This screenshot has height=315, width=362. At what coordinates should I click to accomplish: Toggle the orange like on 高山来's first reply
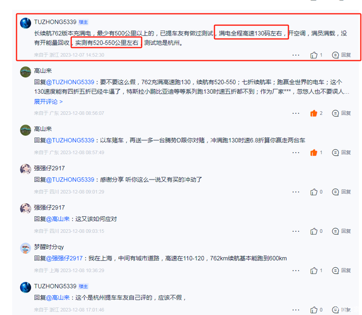314,113
